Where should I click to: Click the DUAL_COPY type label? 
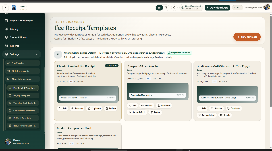(203, 81)
